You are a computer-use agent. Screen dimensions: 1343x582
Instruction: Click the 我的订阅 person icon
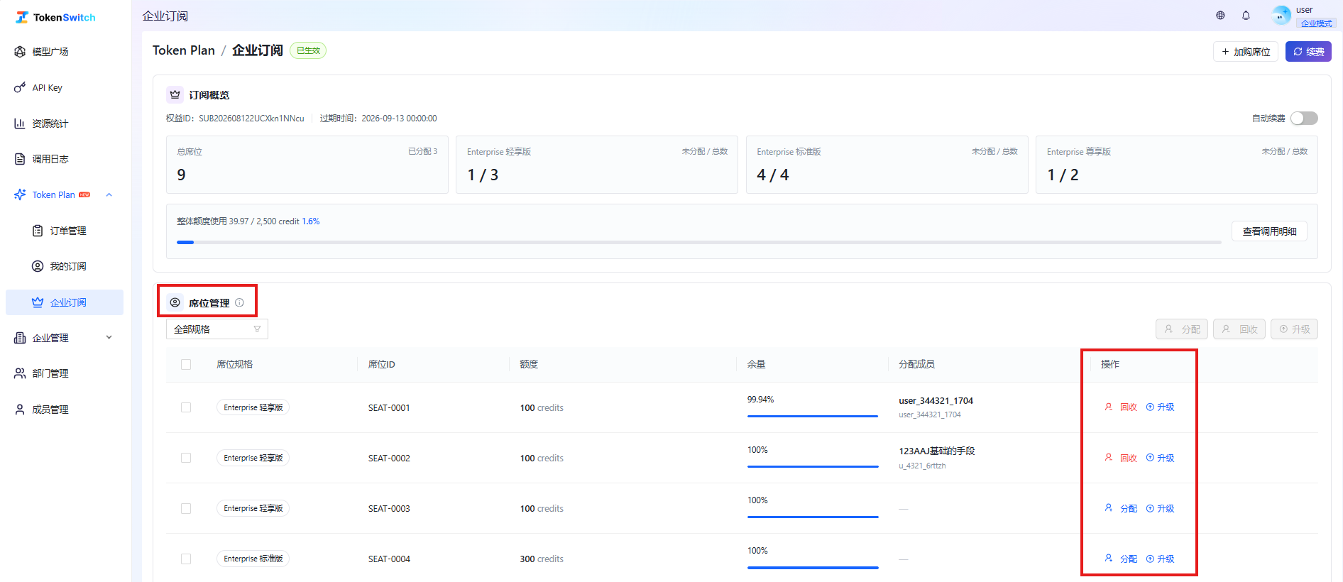(x=38, y=266)
